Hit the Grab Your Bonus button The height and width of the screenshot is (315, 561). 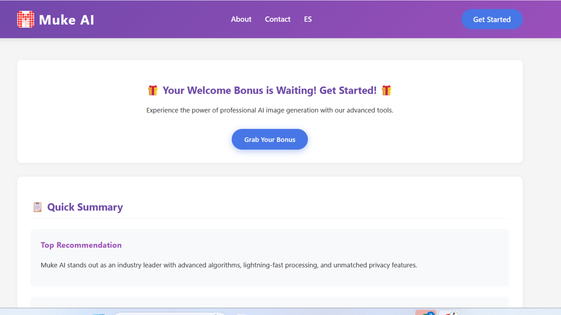(270, 139)
